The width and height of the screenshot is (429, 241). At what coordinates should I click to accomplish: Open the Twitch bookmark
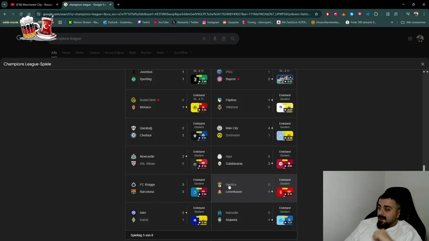point(144,22)
